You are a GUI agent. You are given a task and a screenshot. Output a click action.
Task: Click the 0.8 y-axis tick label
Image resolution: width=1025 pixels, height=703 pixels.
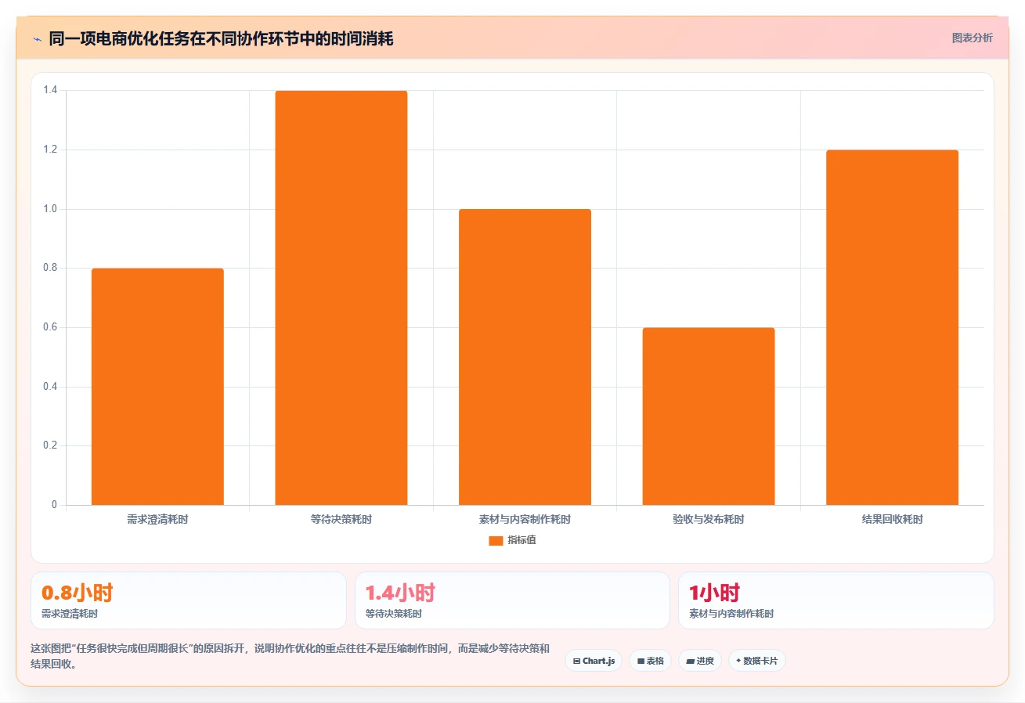(50, 269)
